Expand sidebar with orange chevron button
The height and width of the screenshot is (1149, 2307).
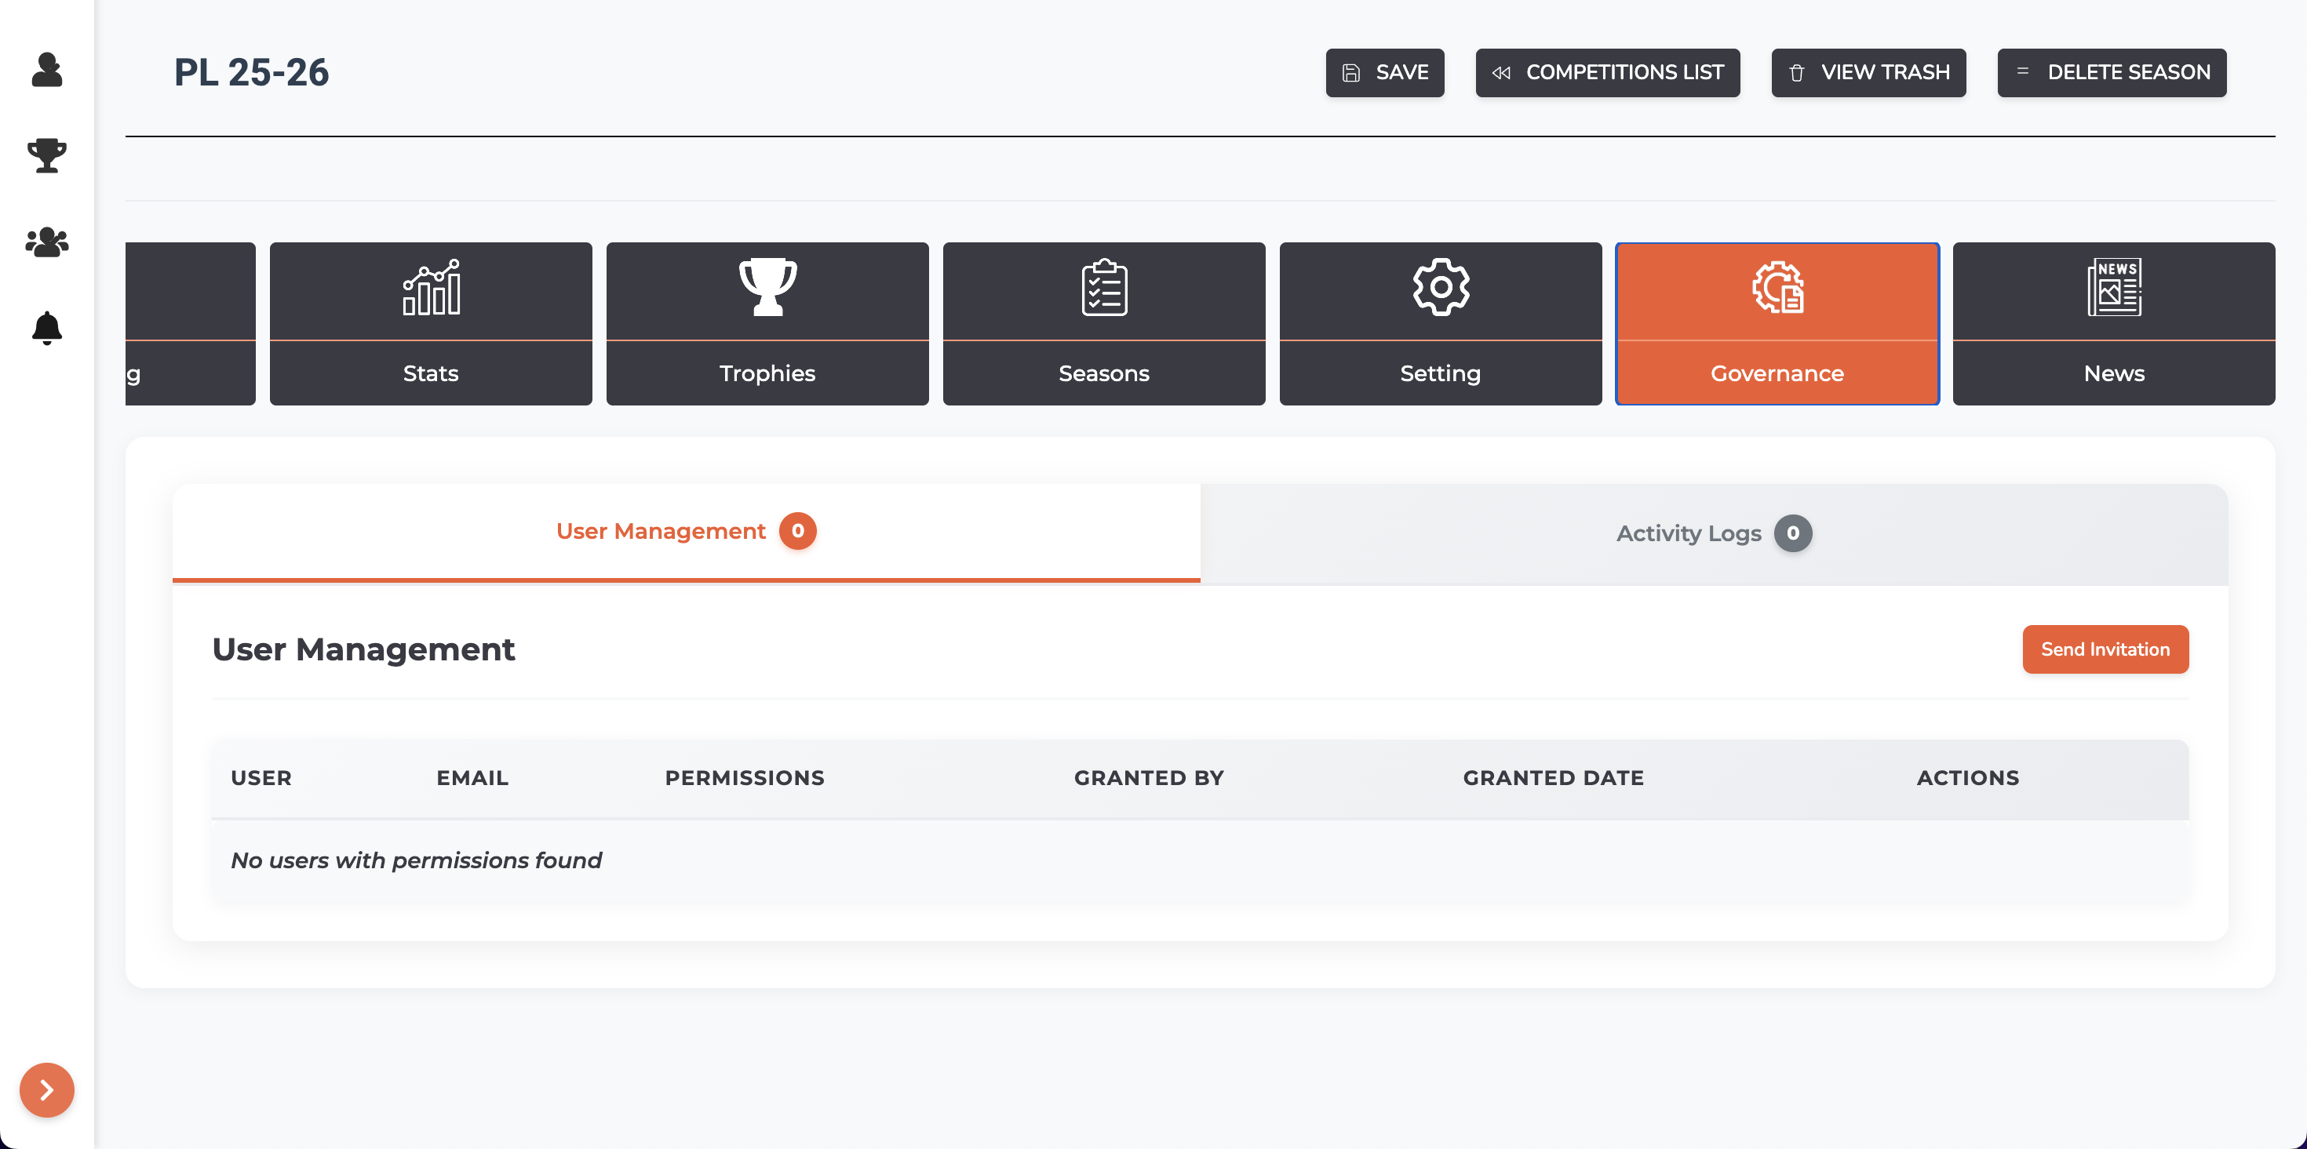pos(46,1090)
